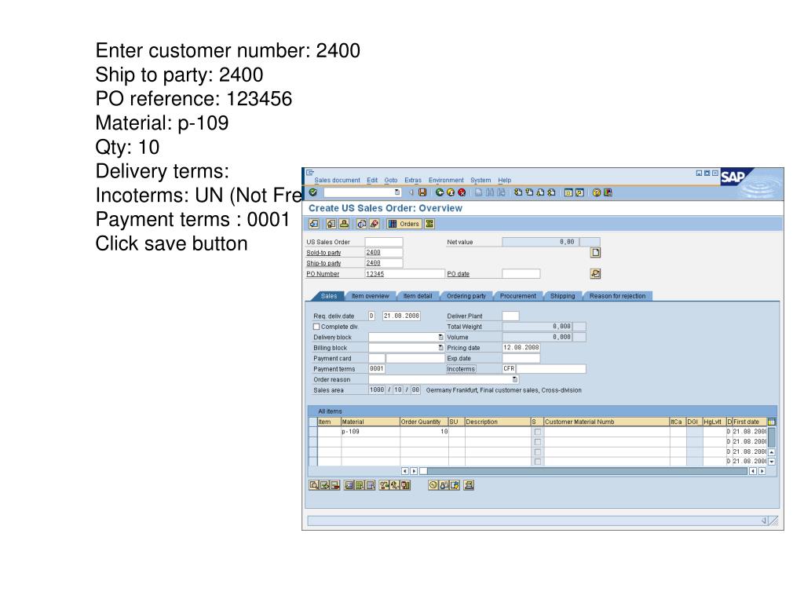This screenshot has height=603, width=804.
Task: Click the Display sold-to party person icon
Action: pyautogui.click(x=344, y=224)
